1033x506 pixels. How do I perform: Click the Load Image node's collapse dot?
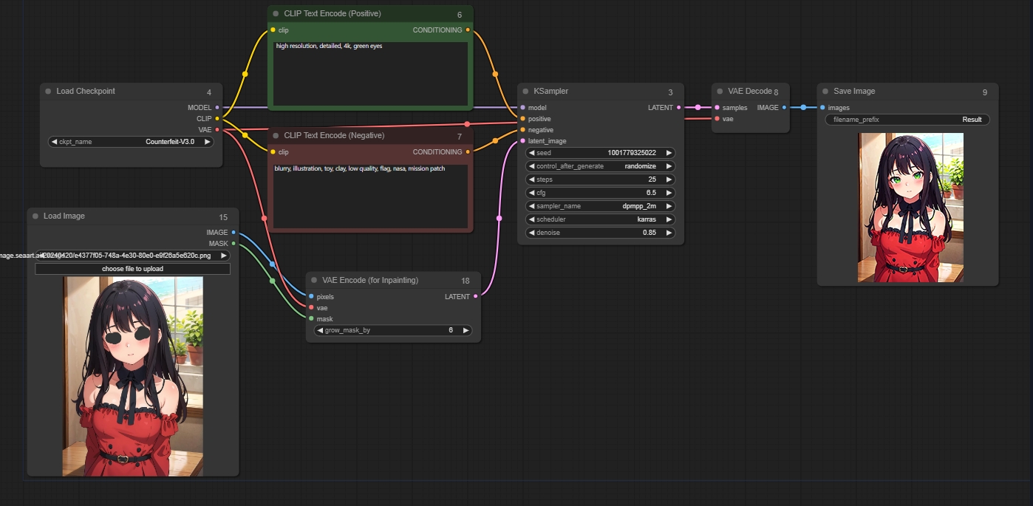click(x=35, y=216)
